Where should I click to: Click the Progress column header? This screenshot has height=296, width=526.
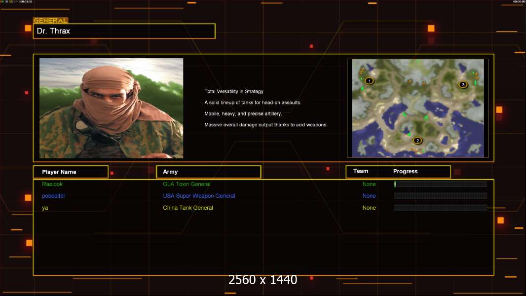click(x=405, y=172)
